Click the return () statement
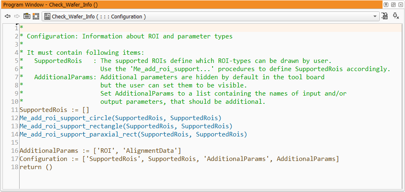The image size is (405, 192). pyautogui.click(x=36, y=167)
